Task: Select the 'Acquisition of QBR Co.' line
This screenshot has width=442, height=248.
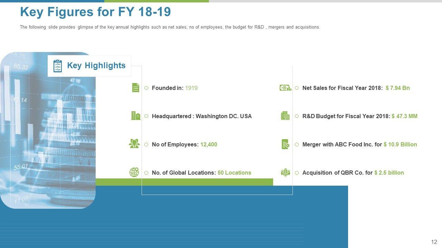Action: pos(353,173)
